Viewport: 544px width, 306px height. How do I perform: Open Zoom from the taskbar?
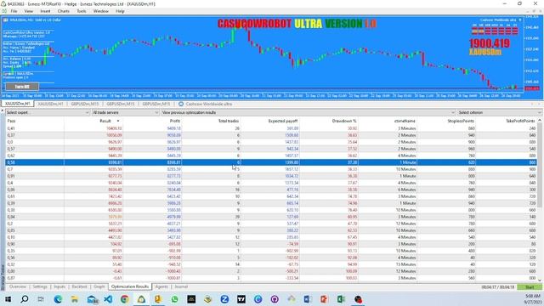pyautogui.click(x=224, y=299)
